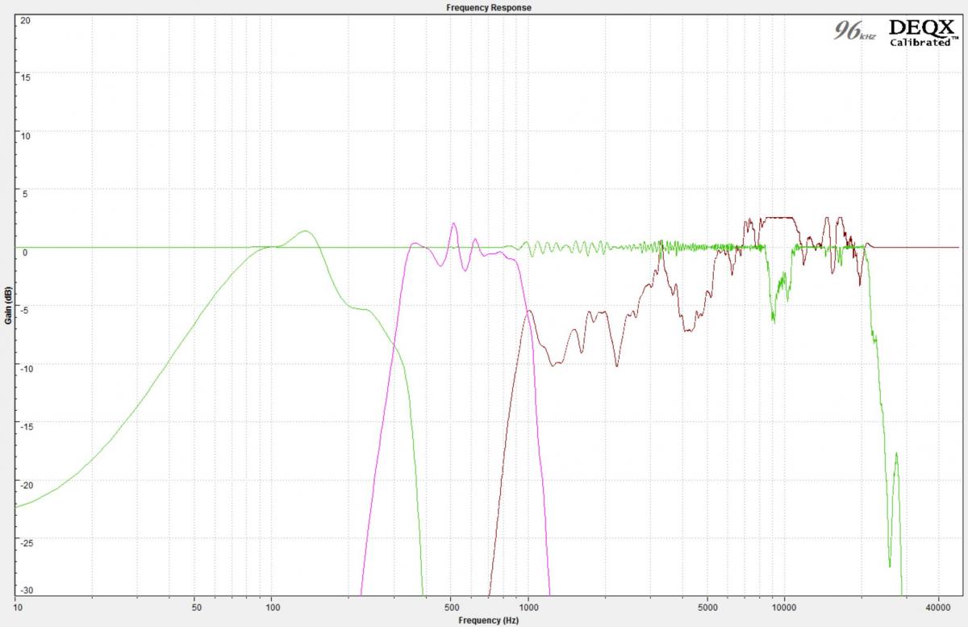Click the 50 tick on frequency axis
Image resolution: width=968 pixels, height=627 pixels.
click(195, 605)
